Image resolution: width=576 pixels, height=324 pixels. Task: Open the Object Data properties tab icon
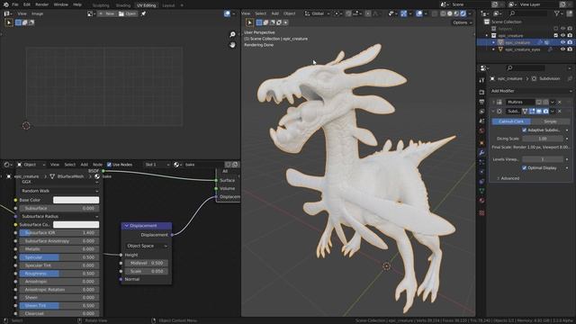[x=481, y=191]
